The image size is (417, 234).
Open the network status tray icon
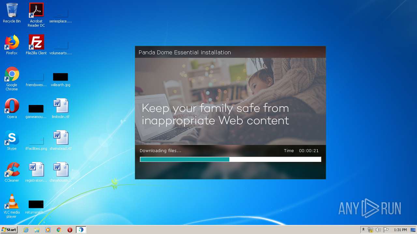(x=370, y=230)
